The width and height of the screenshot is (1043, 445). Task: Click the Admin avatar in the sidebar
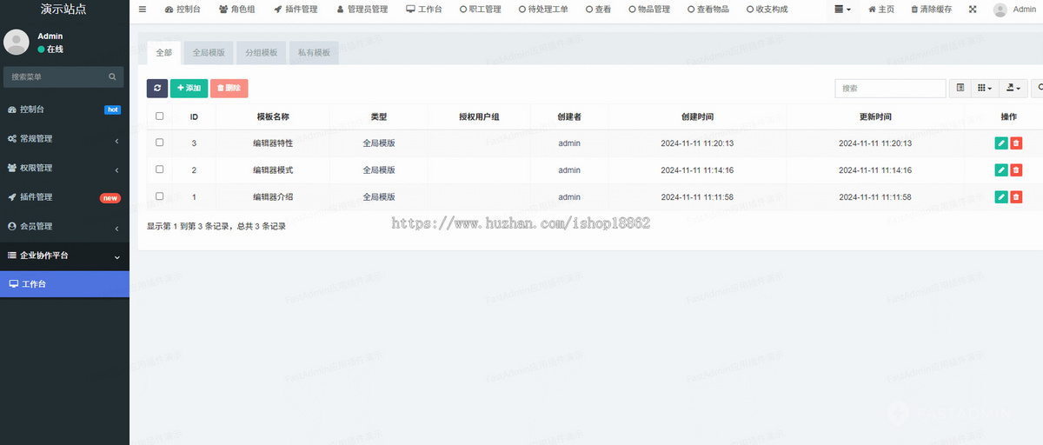pyautogui.click(x=17, y=42)
